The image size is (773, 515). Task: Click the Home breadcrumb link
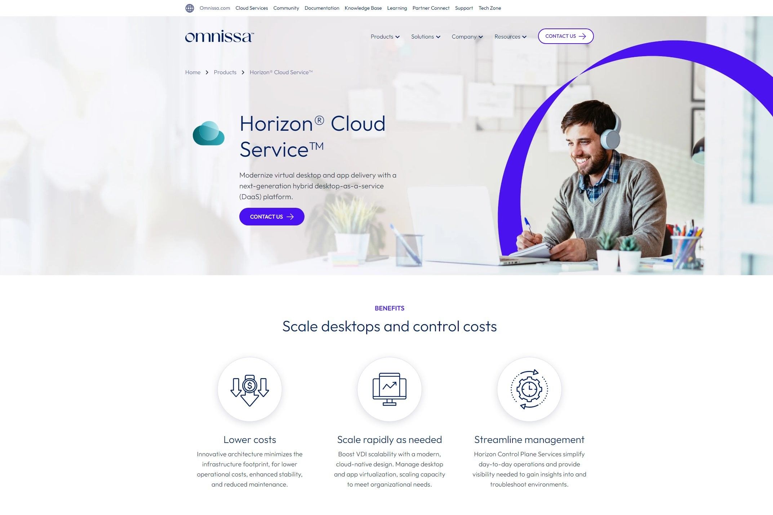pos(193,72)
